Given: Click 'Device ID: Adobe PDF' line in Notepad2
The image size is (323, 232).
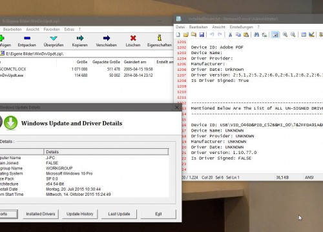Looking at the screenshot, I should [217, 47].
